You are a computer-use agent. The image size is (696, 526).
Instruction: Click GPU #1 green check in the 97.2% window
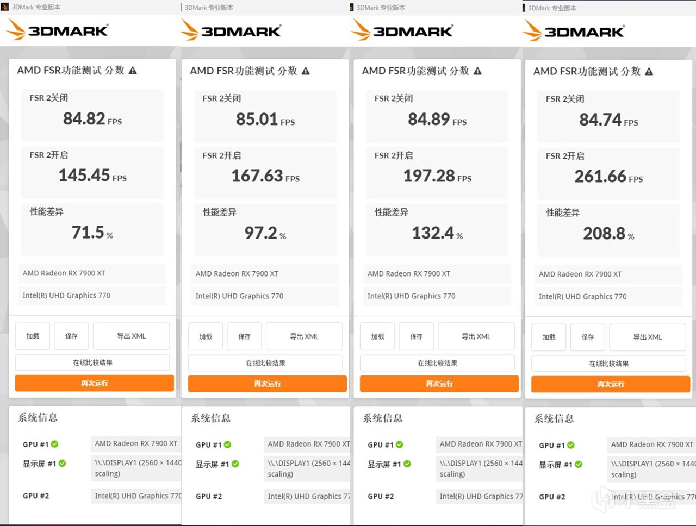click(227, 444)
